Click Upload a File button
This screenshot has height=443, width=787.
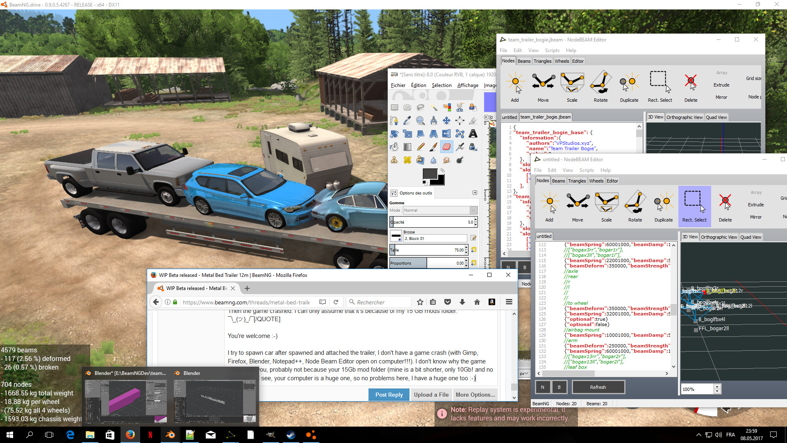pos(431,395)
